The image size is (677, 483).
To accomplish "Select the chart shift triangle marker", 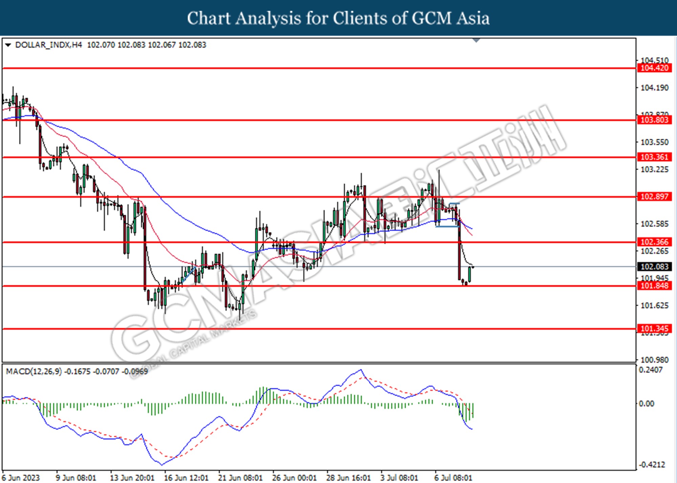I will pos(476,41).
